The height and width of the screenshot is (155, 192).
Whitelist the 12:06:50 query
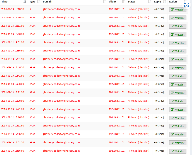pyautogui.click(x=178, y=135)
